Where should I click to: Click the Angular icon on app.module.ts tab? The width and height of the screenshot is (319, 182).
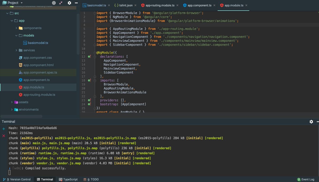pyautogui.click(x=222, y=5)
